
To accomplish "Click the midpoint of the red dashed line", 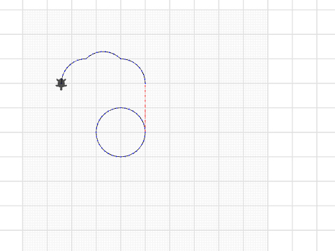I will pos(145,107).
